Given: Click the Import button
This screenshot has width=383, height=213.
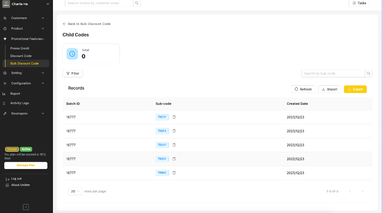Looking at the screenshot, I should 330,89.
